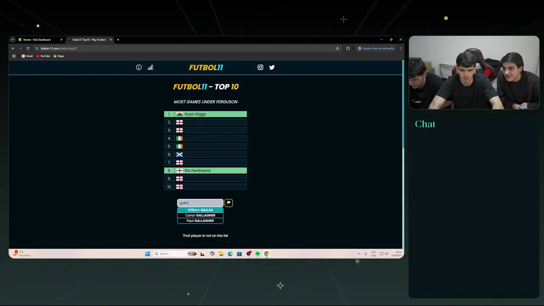The image size is (544, 306).
Task: Open Task View on the taskbar
Action: click(203, 254)
